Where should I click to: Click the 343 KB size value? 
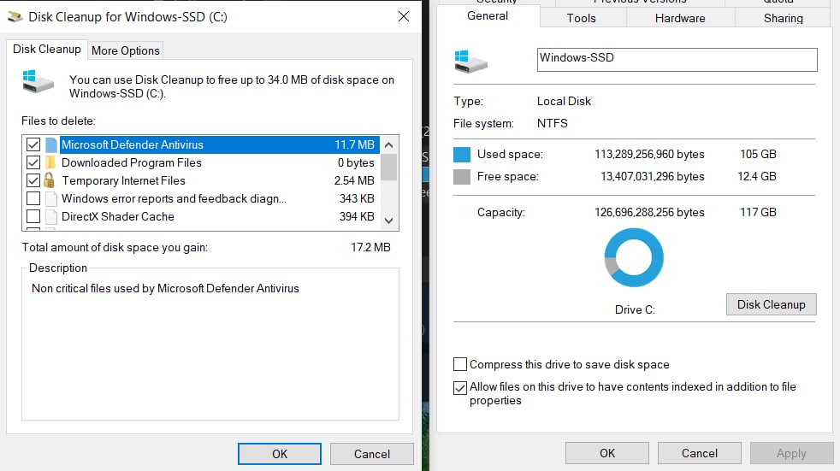point(357,198)
